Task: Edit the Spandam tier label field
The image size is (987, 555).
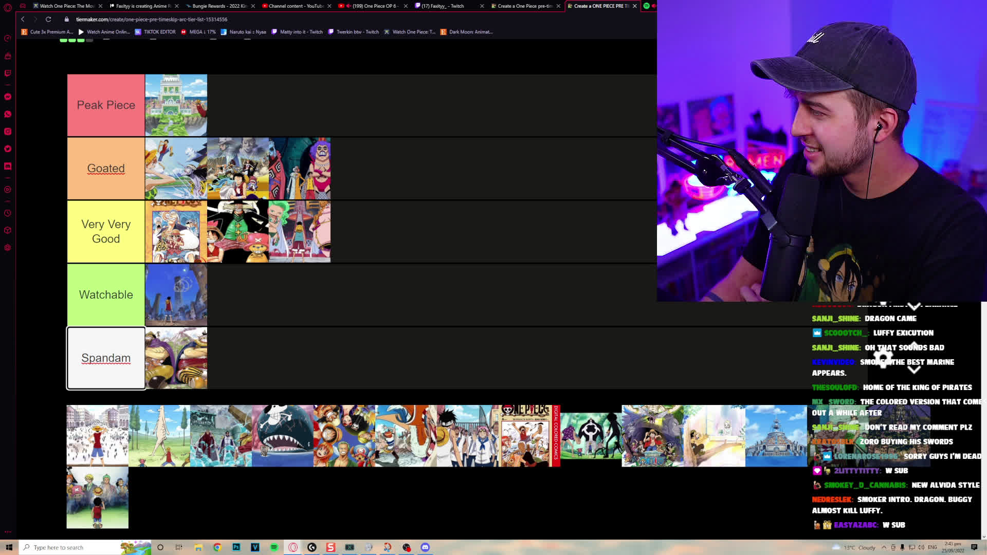Action: (105, 358)
